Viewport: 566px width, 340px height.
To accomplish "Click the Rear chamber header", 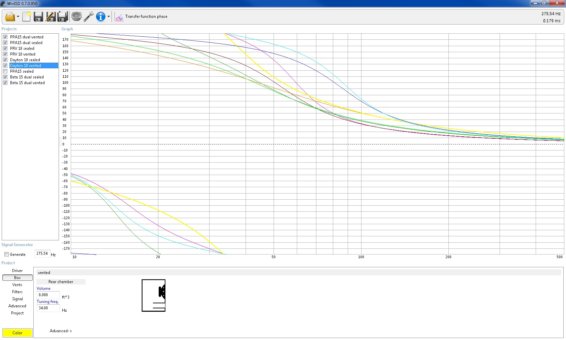I will pos(61,282).
